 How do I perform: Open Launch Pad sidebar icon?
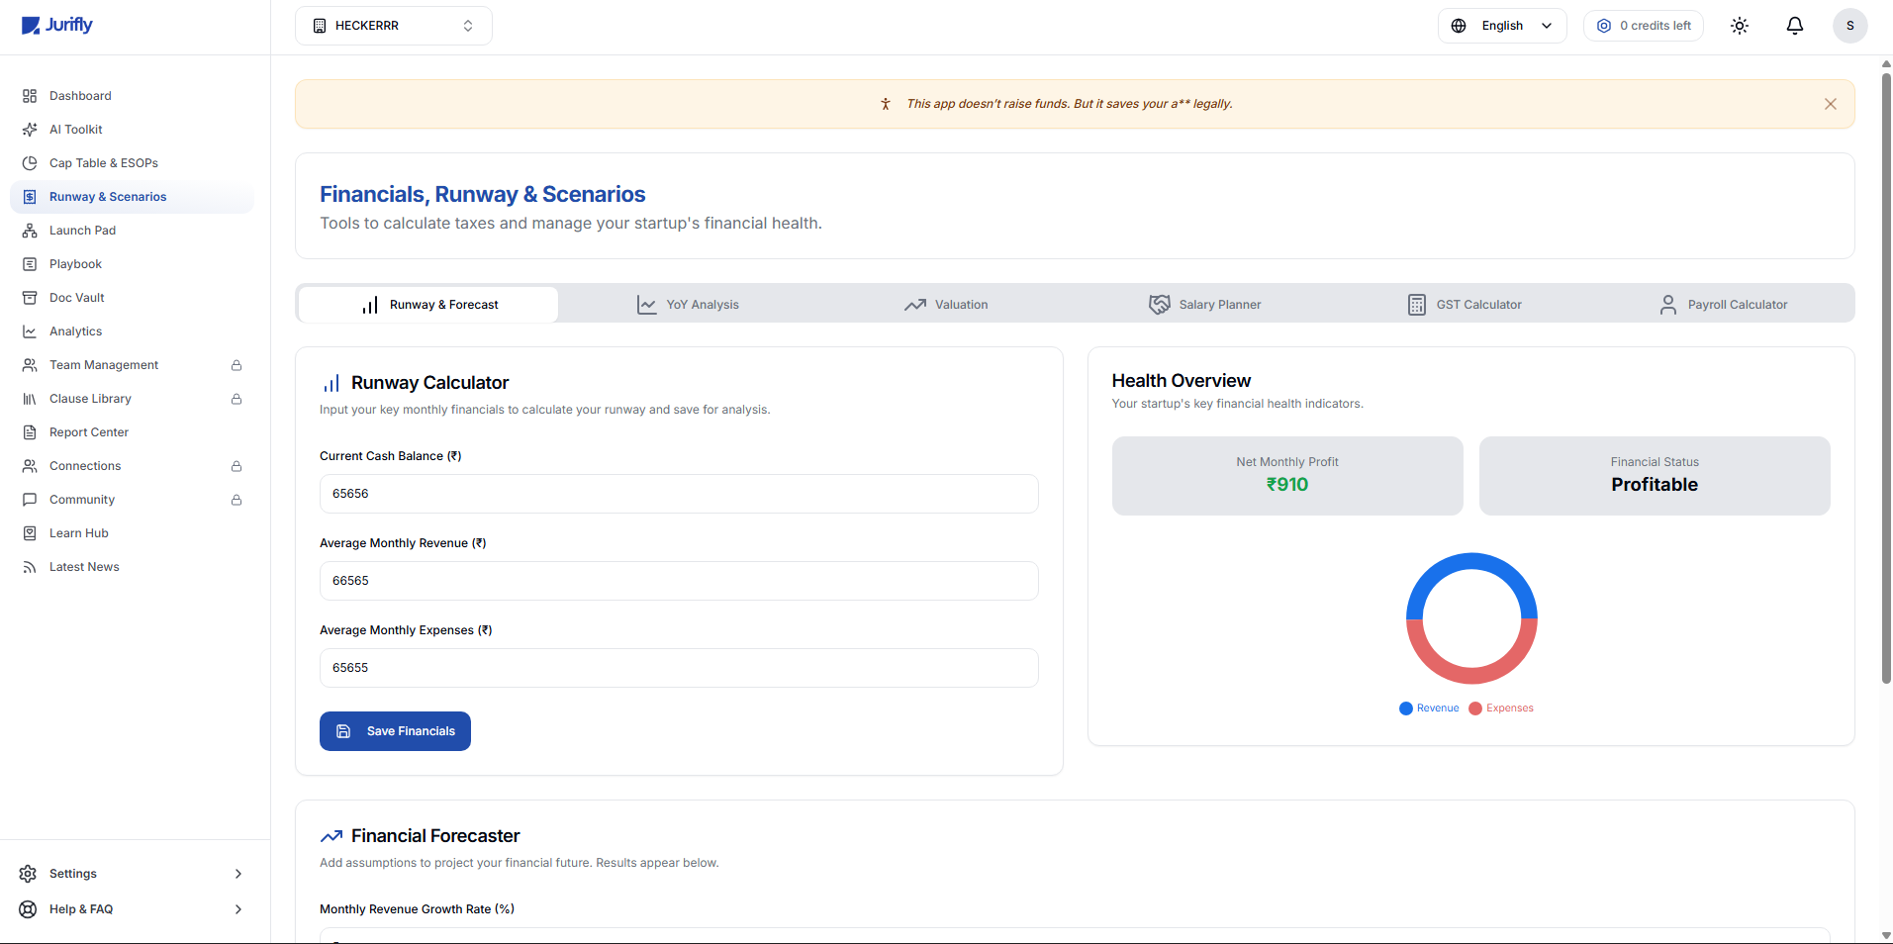(x=30, y=231)
